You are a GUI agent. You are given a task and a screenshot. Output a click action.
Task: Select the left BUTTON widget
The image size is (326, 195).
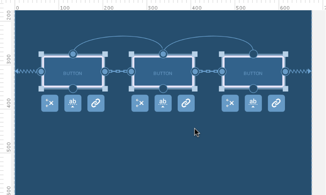pos(73,73)
